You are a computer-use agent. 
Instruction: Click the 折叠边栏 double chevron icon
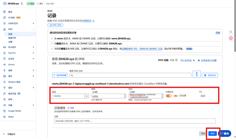click(x=4, y=134)
